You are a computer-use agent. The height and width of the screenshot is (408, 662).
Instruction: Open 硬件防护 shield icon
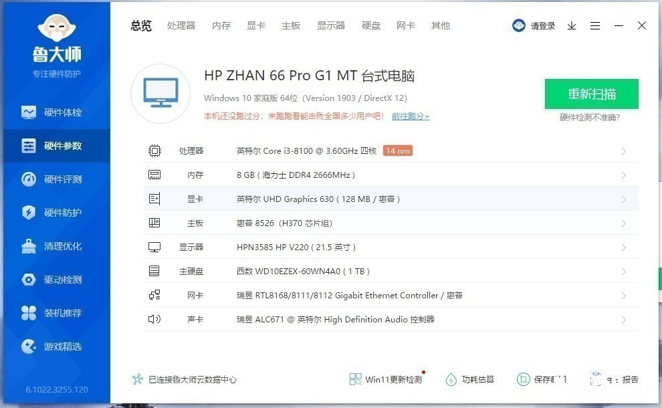tap(29, 213)
